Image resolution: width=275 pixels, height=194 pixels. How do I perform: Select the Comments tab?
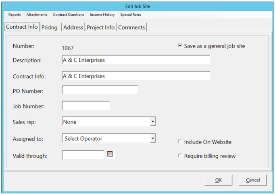click(131, 27)
